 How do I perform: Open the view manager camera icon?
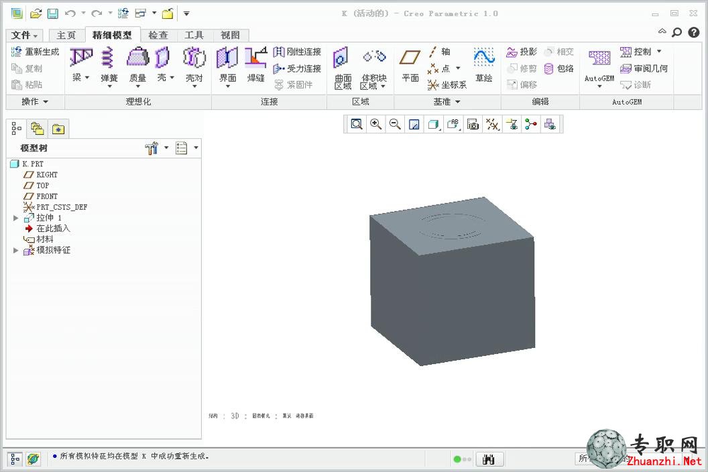473,124
